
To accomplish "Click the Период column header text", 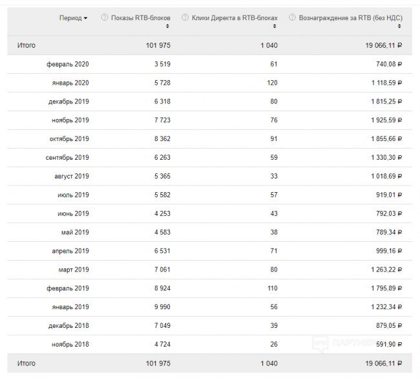I will pyautogui.click(x=70, y=17).
